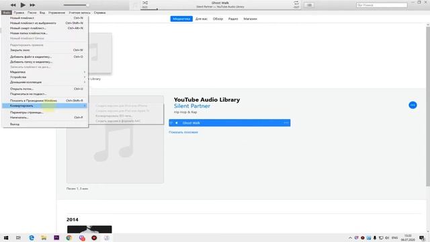
Task: Open the Песня menu
Action: (32, 13)
